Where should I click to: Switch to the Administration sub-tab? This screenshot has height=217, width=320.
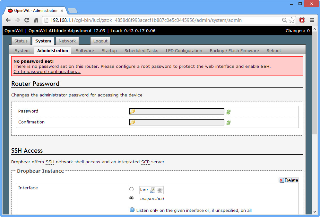coord(53,50)
